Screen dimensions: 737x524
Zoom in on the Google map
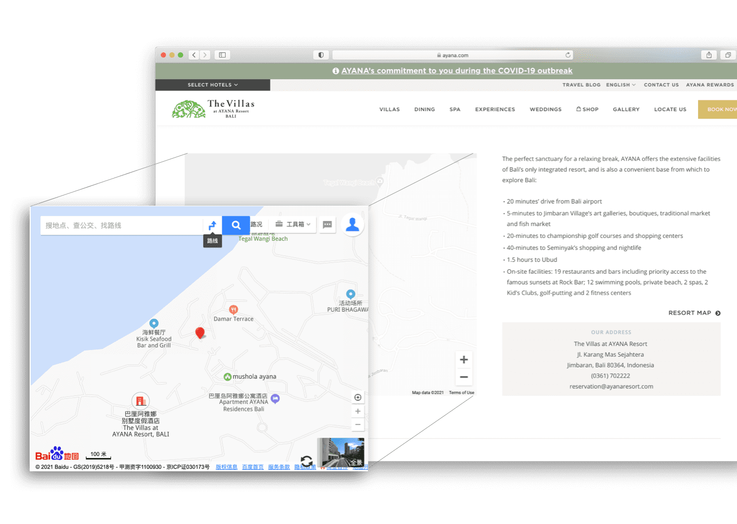464,360
